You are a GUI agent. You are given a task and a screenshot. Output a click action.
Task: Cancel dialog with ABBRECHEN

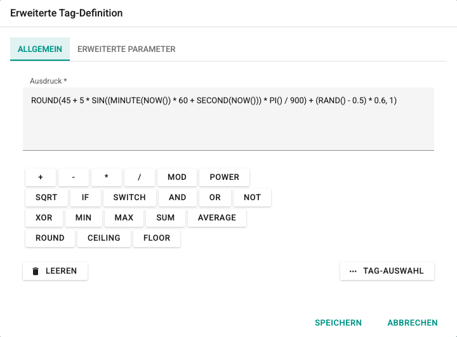coord(413,323)
